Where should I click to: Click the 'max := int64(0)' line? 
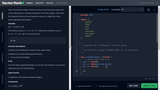pos(90,66)
